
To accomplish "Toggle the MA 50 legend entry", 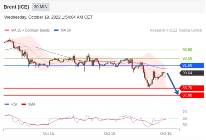I will [x=63, y=30].
